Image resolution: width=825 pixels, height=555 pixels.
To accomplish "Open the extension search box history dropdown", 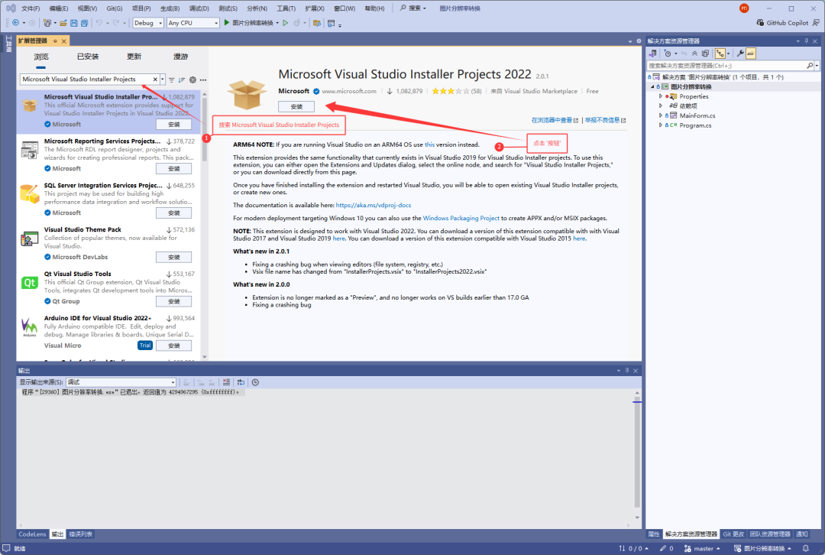I will pyautogui.click(x=163, y=79).
